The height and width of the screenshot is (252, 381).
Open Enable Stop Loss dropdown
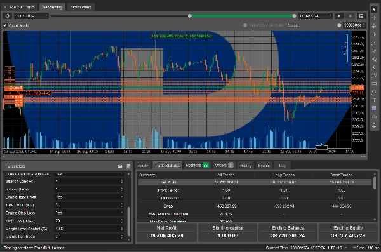(89, 213)
